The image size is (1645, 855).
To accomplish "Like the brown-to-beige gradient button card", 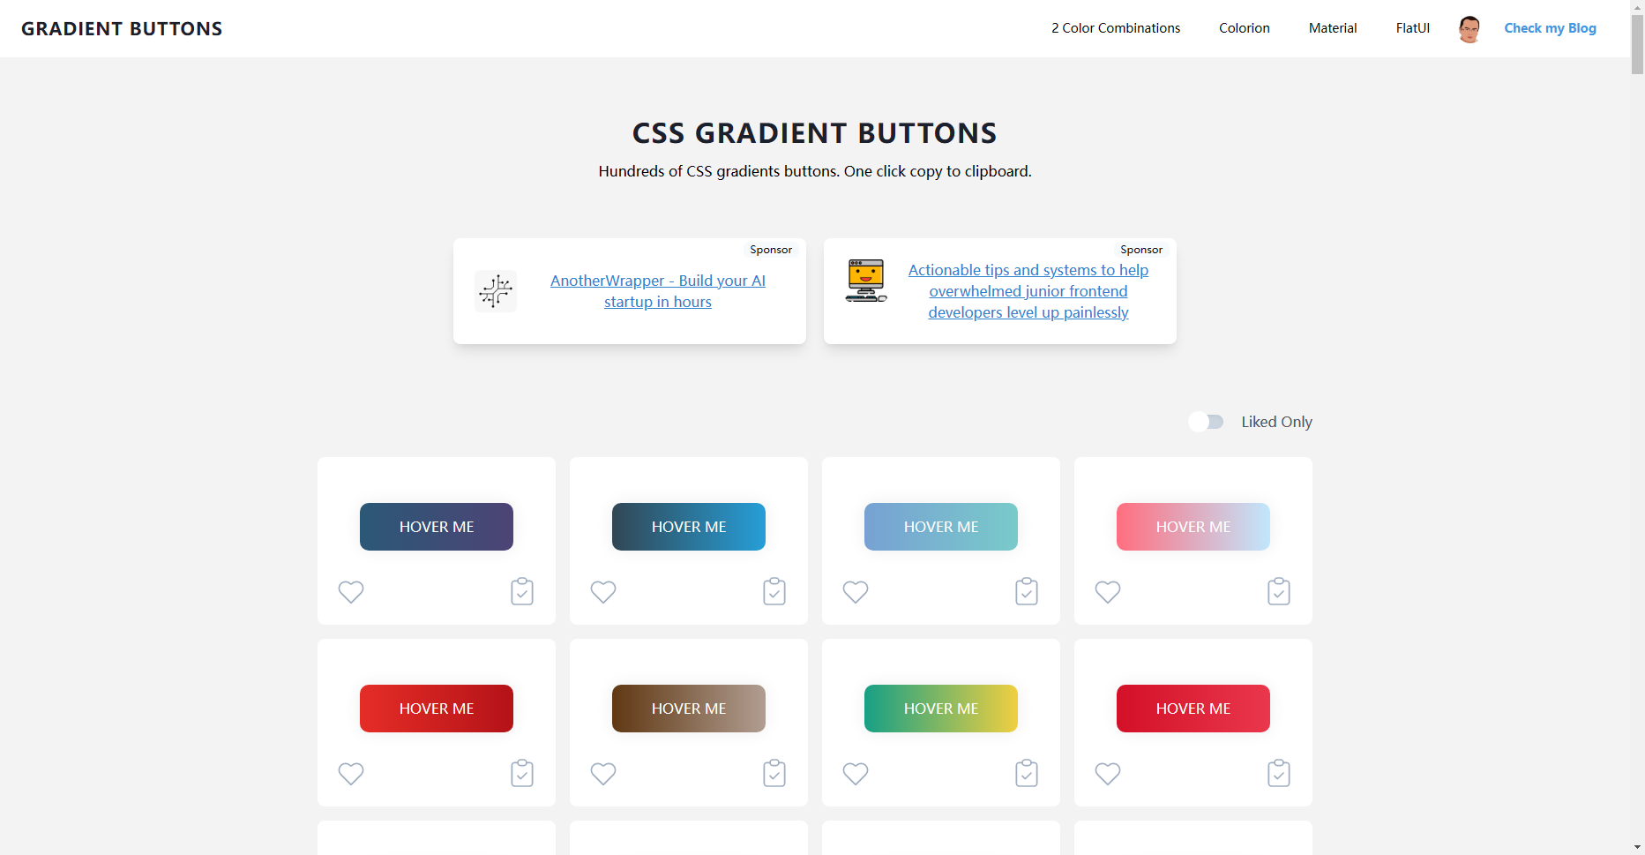I will (x=603, y=774).
